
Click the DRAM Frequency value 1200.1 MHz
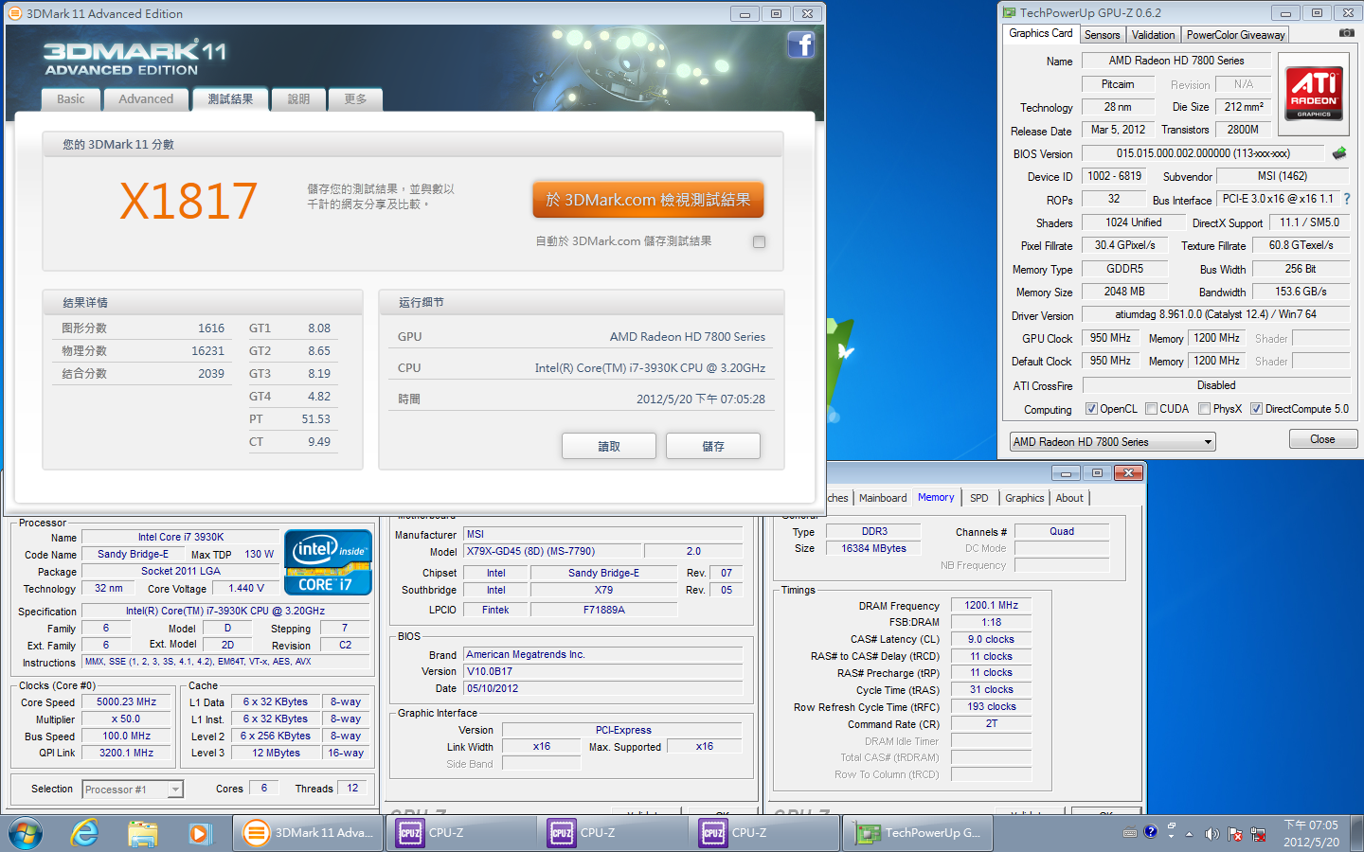991,605
